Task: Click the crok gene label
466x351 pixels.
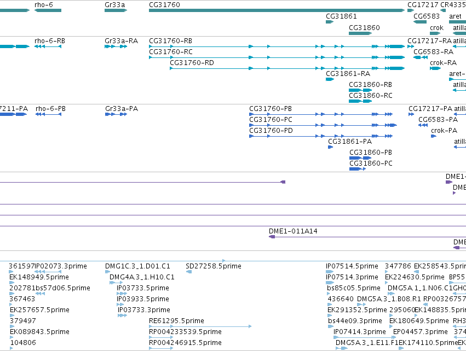Action: click(x=436, y=27)
